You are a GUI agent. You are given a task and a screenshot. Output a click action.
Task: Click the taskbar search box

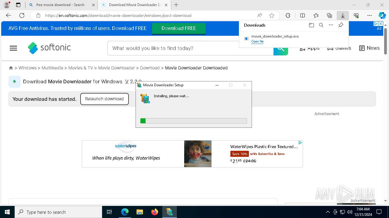click(58, 212)
